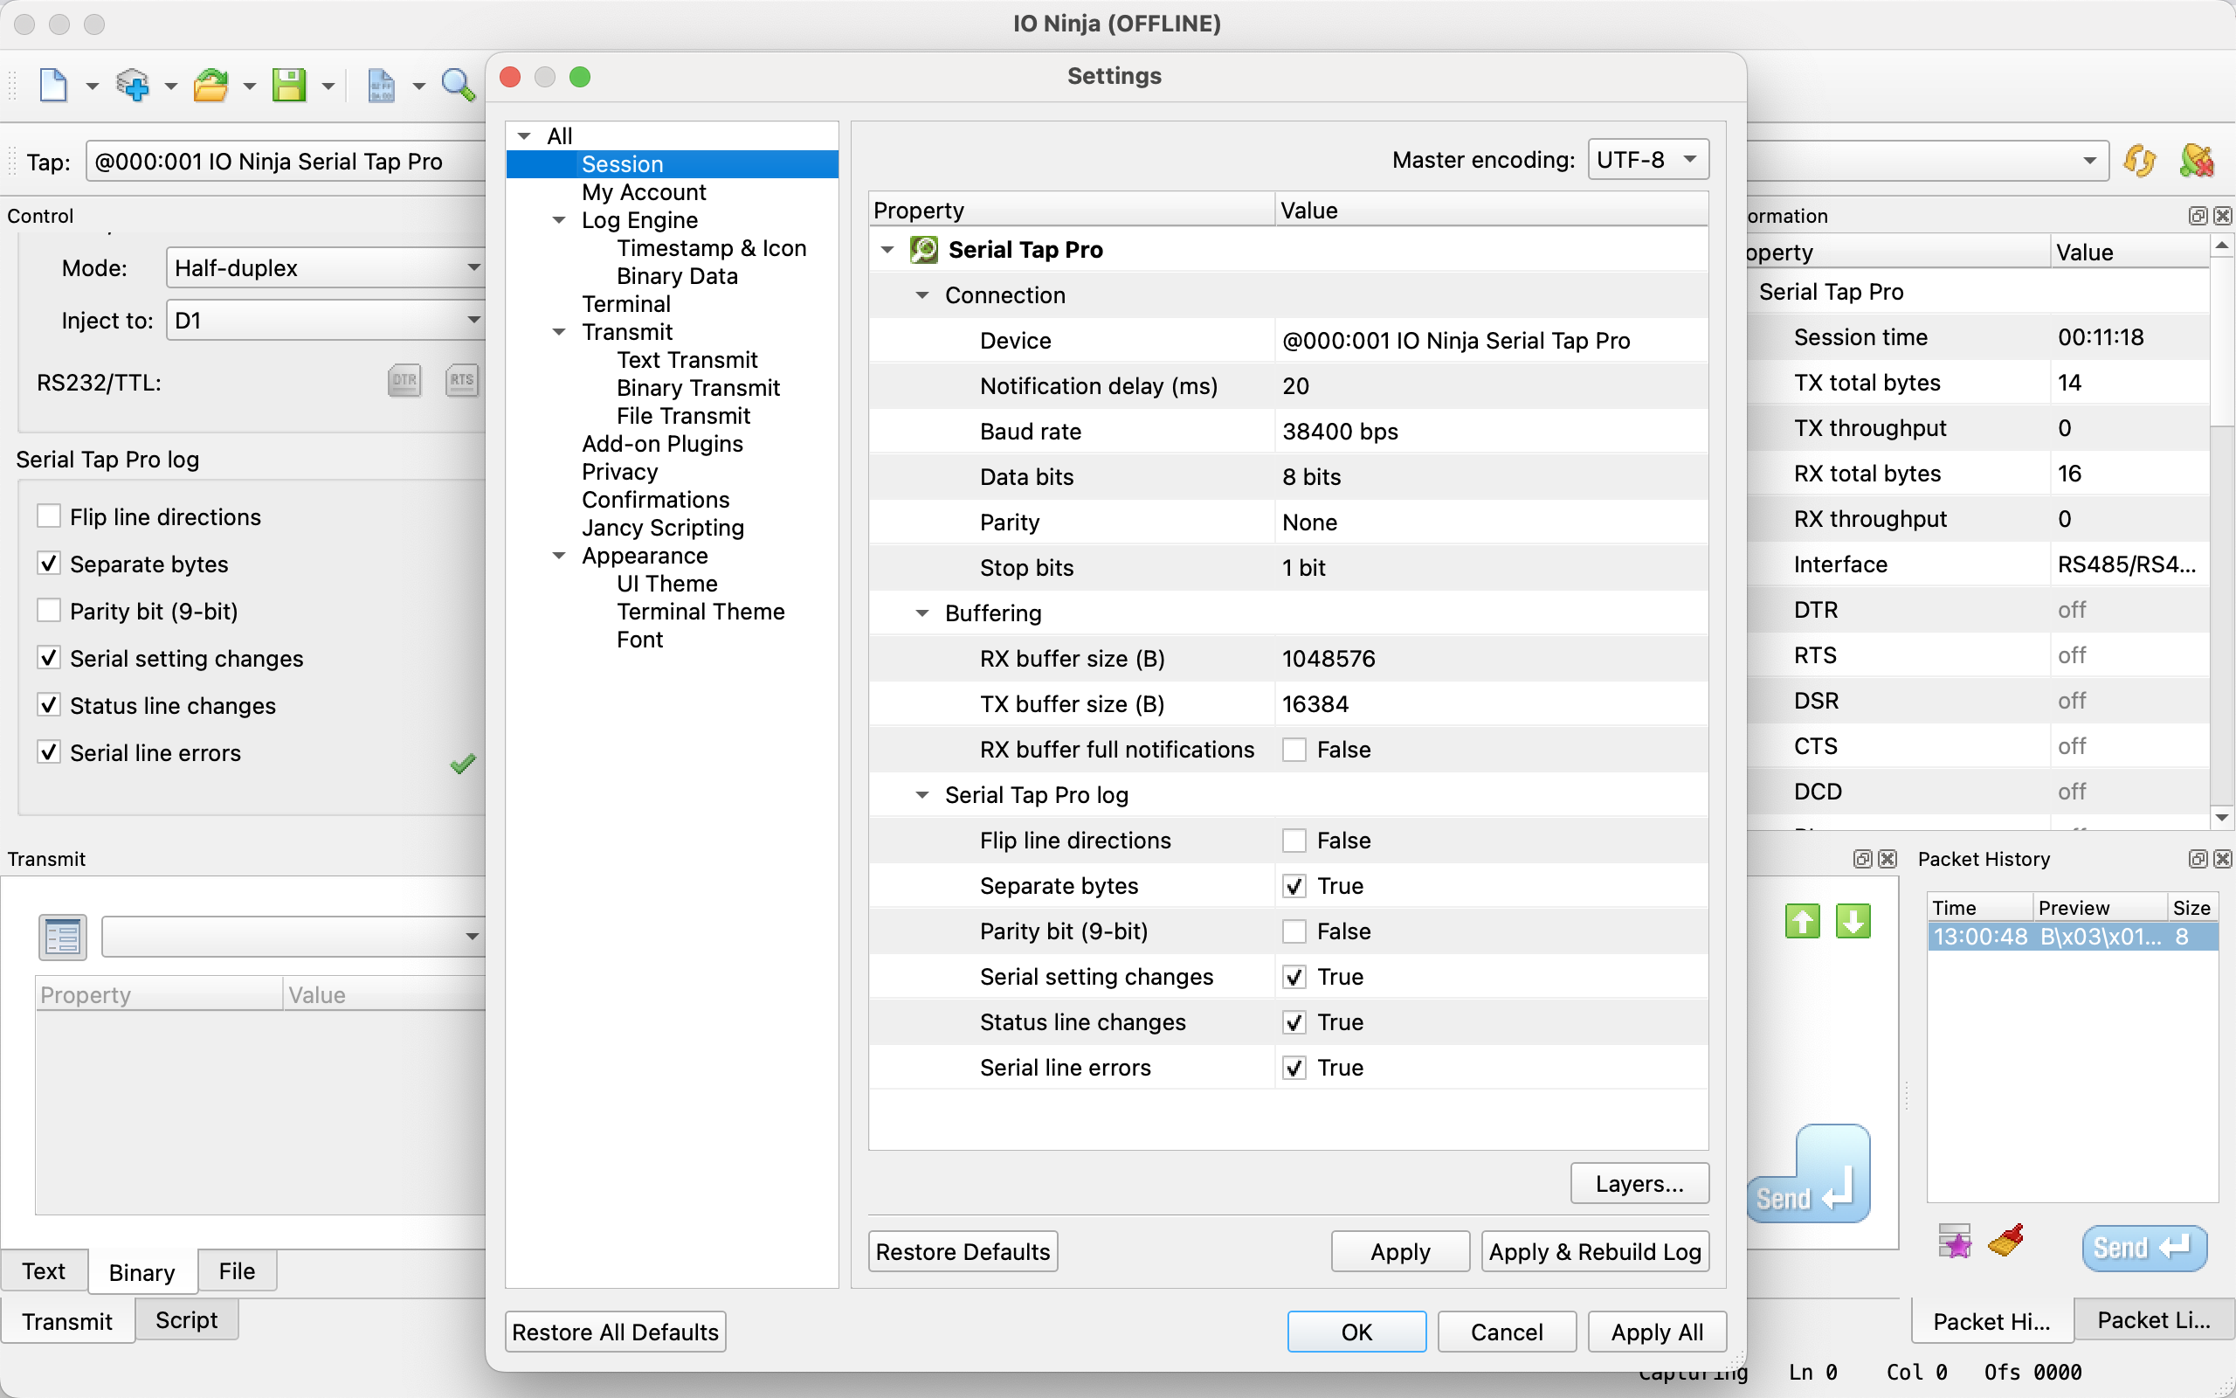
Task: Switch to the Script tab
Action: point(187,1320)
